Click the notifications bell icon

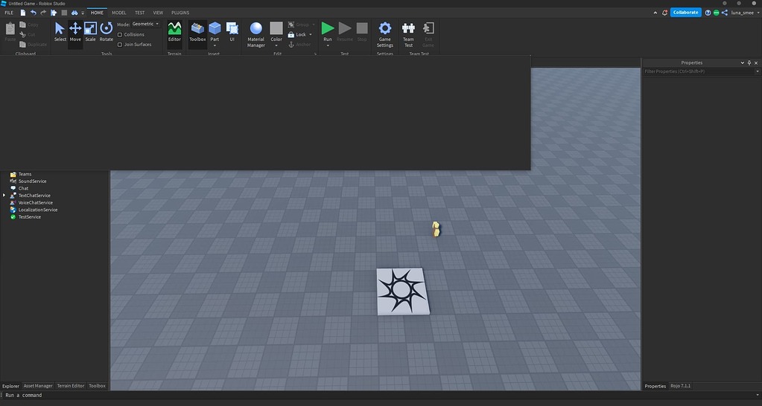(x=664, y=13)
